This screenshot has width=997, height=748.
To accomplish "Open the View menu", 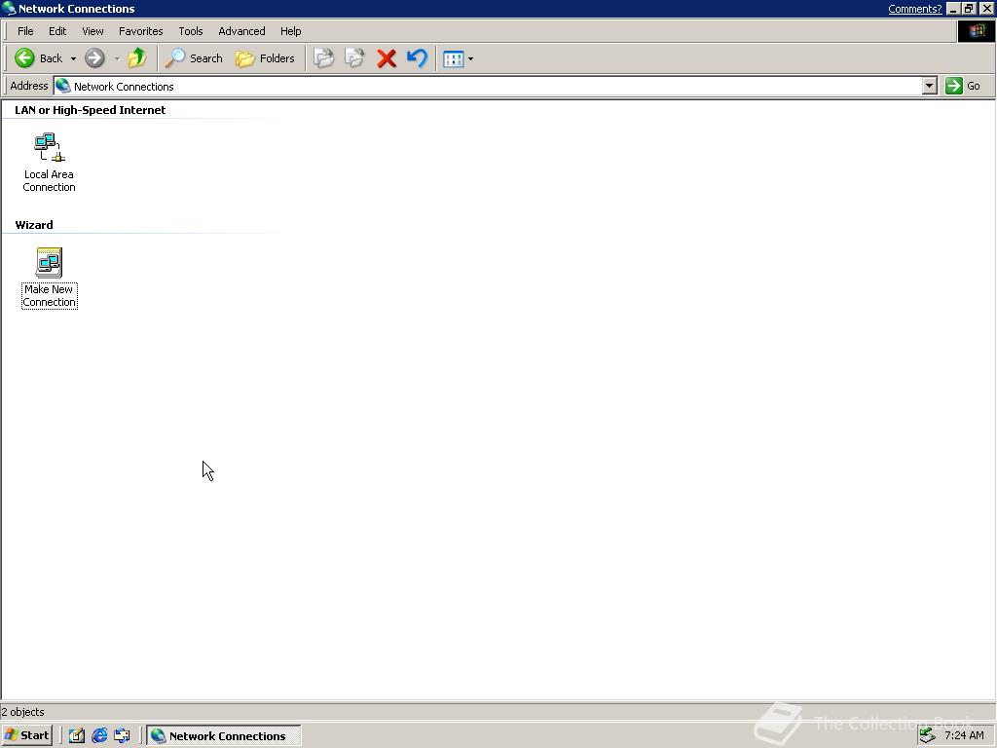I will point(92,31).
